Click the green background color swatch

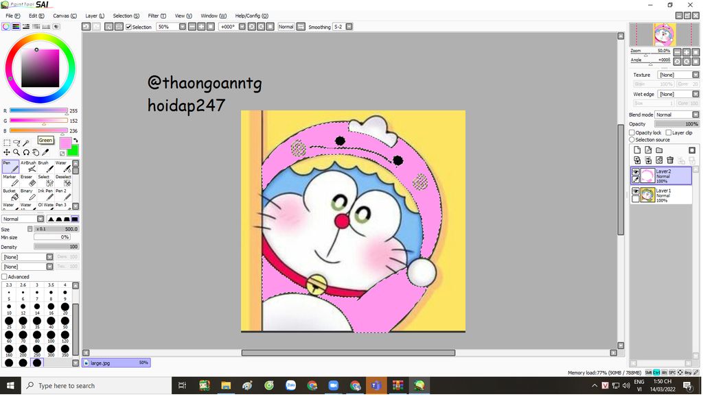(74, 150)
